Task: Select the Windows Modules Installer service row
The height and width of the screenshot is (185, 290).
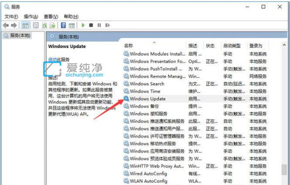Action: [x=195, y=54]
